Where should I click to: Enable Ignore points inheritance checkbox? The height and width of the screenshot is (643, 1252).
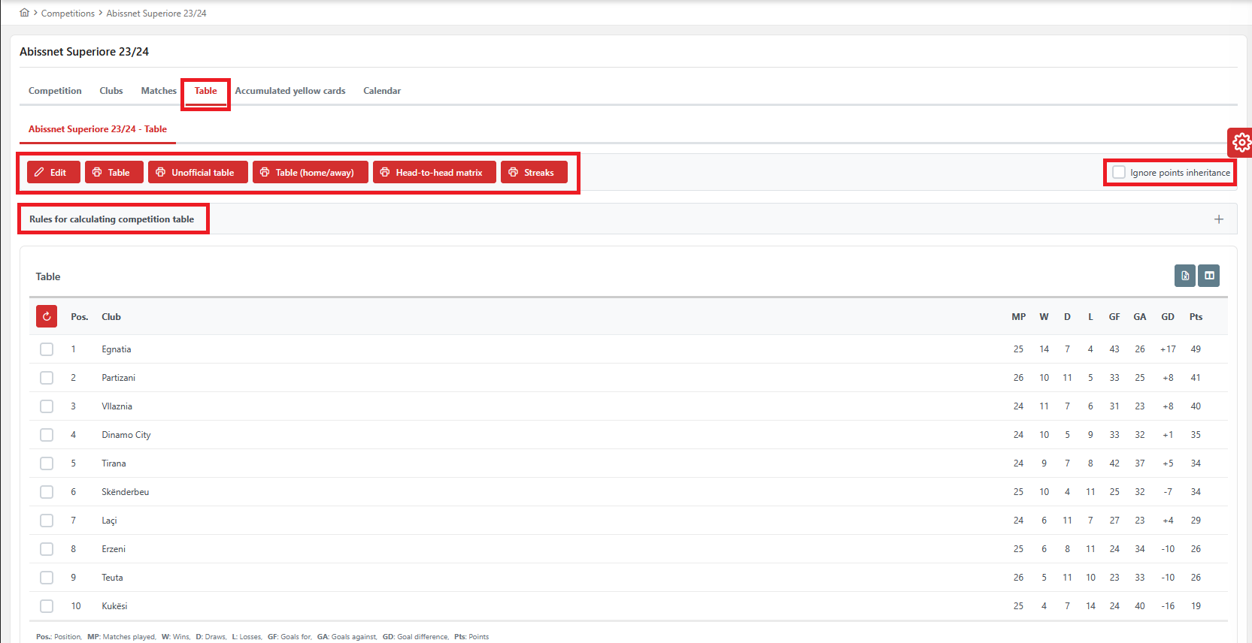[x=1119, y=172]
